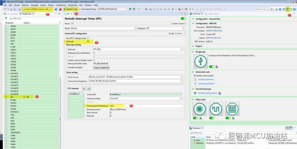This screenshot has height=149, width=297.
Task: Toggle the general Interrupt checkbox
Action: (88, 41)
